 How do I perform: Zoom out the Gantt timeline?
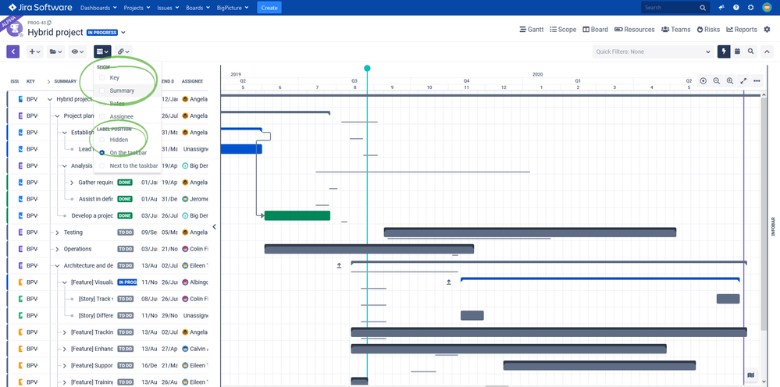[716, 81]
